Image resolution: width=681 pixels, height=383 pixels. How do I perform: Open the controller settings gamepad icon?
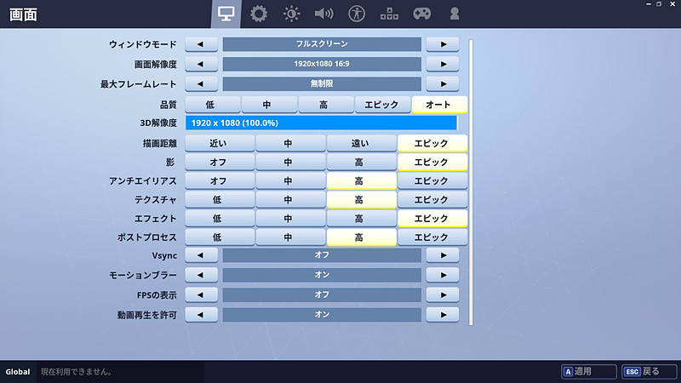(421, 14)
